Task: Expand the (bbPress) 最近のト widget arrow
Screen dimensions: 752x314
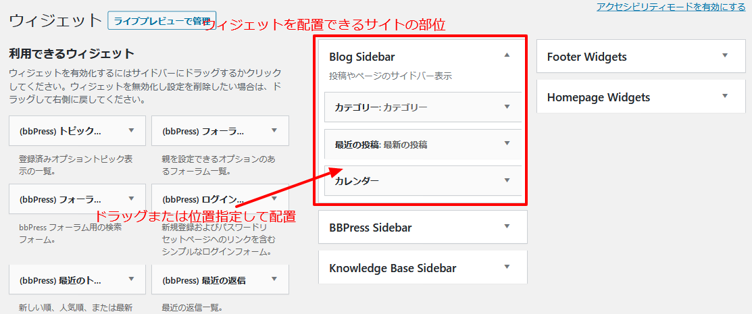Action: pyautogui.click(x=131, y=278)
